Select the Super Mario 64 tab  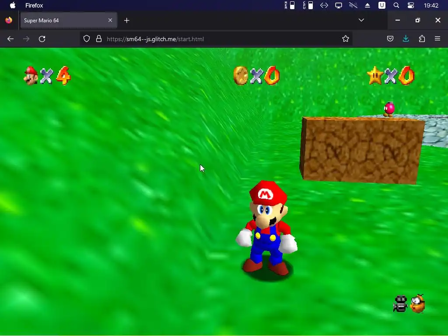[69, 20]
